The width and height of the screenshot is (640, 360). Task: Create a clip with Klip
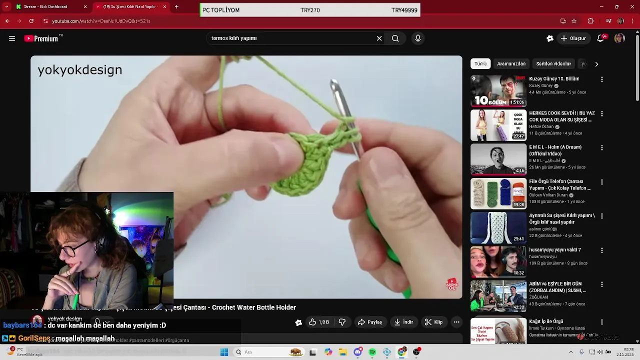[x=434, y=322]
